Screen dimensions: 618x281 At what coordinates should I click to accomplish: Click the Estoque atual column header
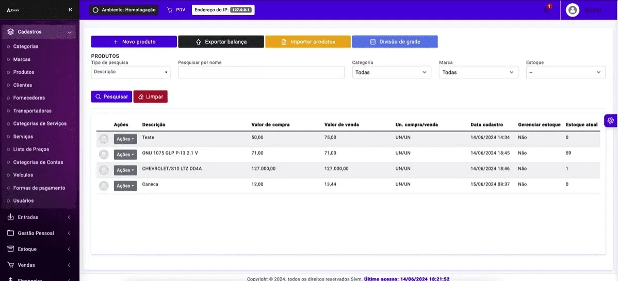[x=581, y=125]
